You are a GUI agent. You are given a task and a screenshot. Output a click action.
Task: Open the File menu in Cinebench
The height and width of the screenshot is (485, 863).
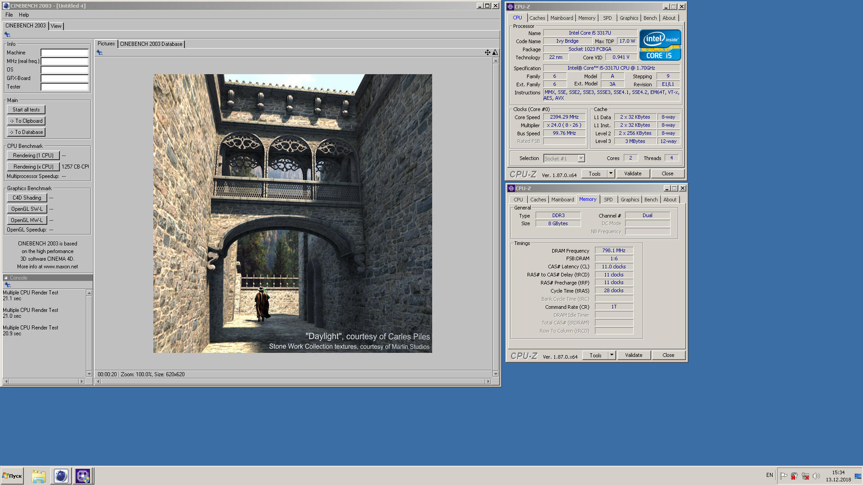point(9,15)
